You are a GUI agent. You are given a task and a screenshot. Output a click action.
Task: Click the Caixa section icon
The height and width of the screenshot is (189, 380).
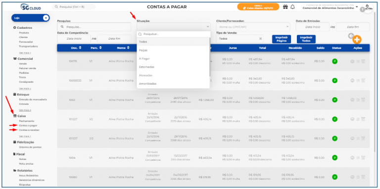point(15,116)
